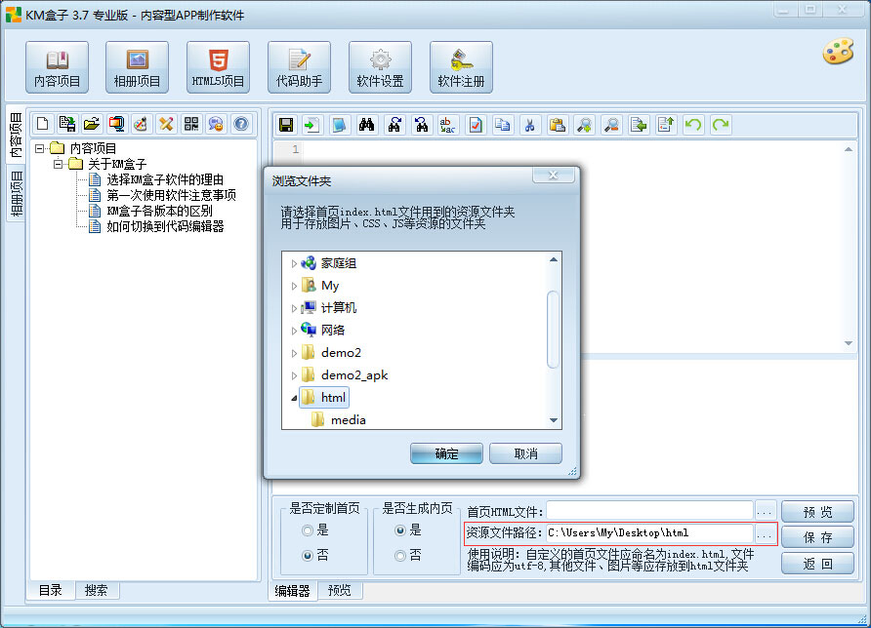This screenshot has width=871, height=628.
Task: Undo the last edit
Action: (x=693, y=125)
